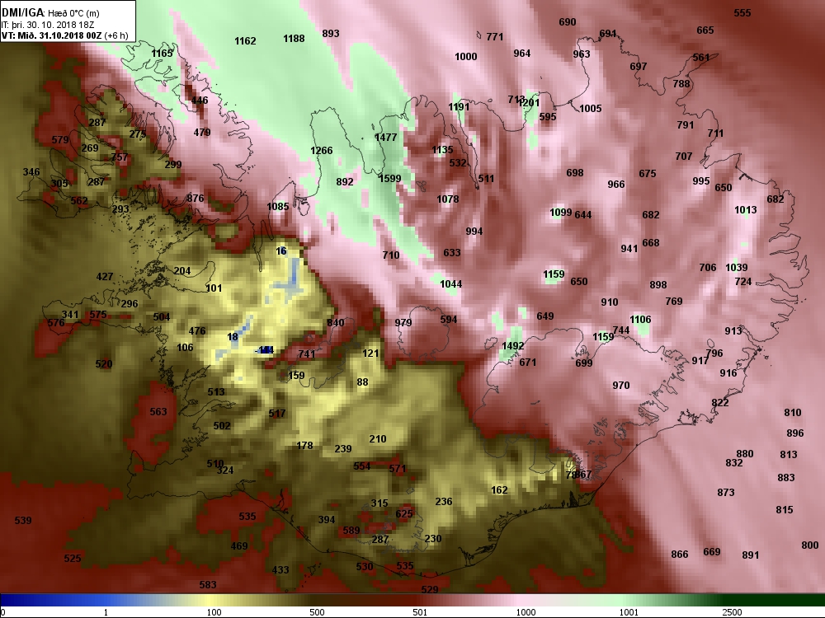The width and height of the screenshot is (825, 618).
Task: Click map value 101
Action: [214, 288]
